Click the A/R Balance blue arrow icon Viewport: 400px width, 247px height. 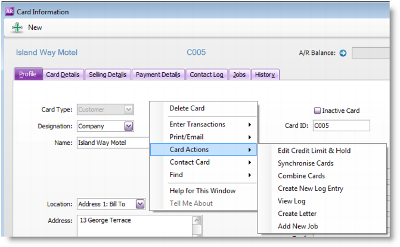343,53
